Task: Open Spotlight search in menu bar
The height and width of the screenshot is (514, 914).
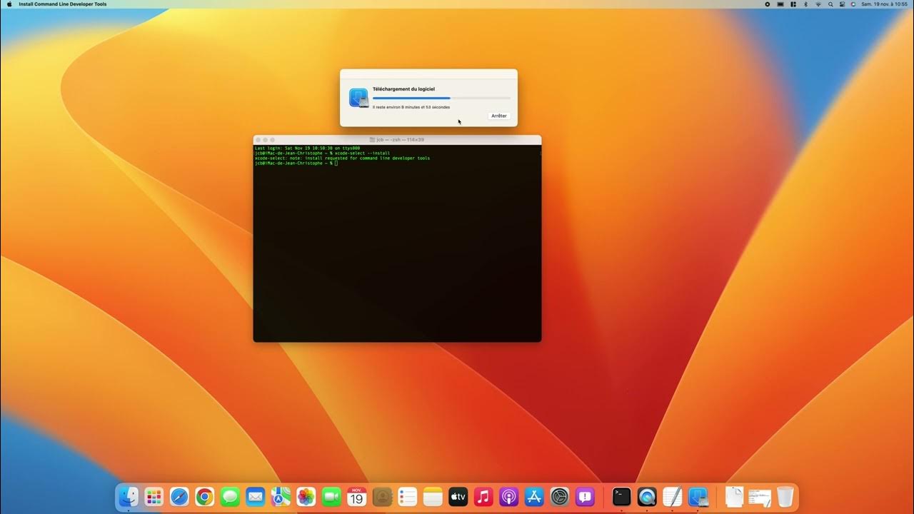Action: [x=830, y=4]
